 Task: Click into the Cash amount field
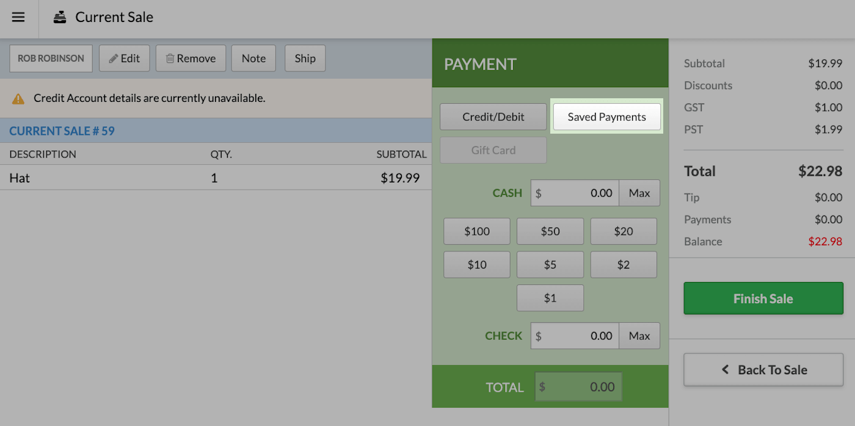tap(575, 193)
